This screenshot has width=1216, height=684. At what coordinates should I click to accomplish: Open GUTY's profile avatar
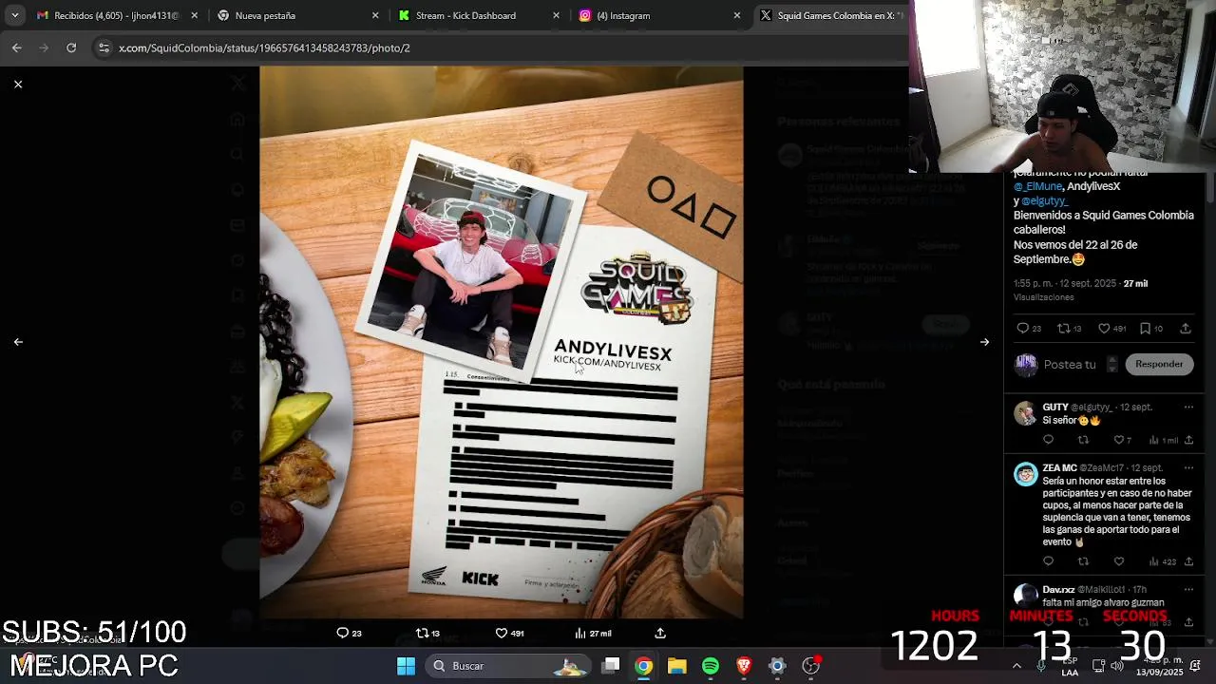1025,413
